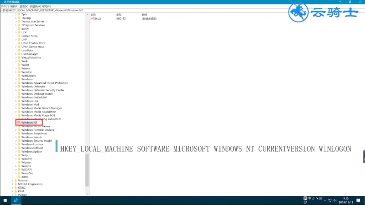Open the 文件(F) menu
365x205 pixels.
click(x=5, y=6)
